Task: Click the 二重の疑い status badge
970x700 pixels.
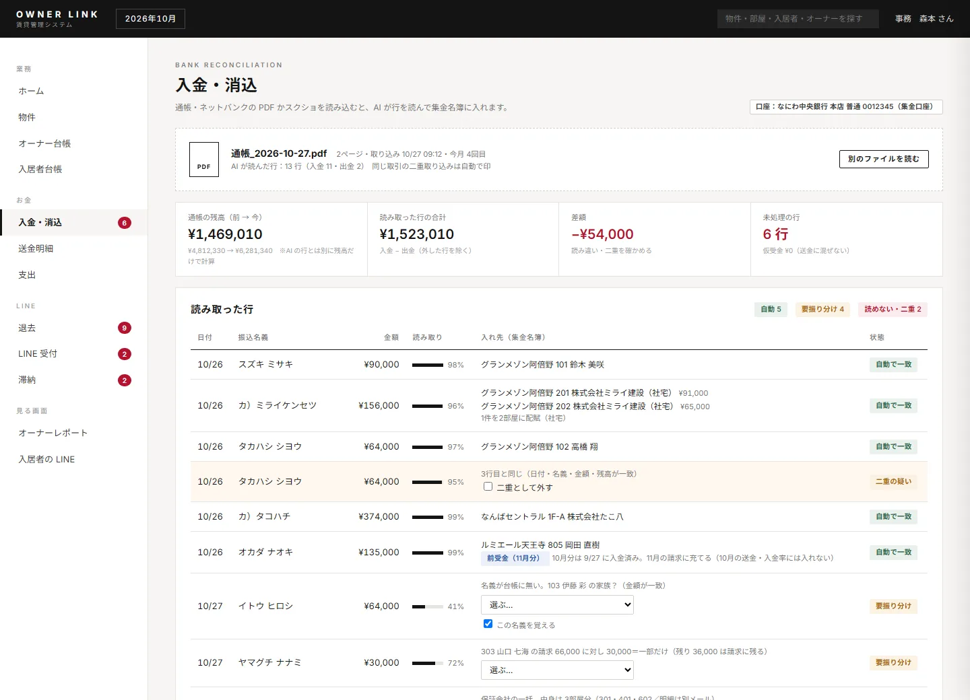Action: click(893, 482)
